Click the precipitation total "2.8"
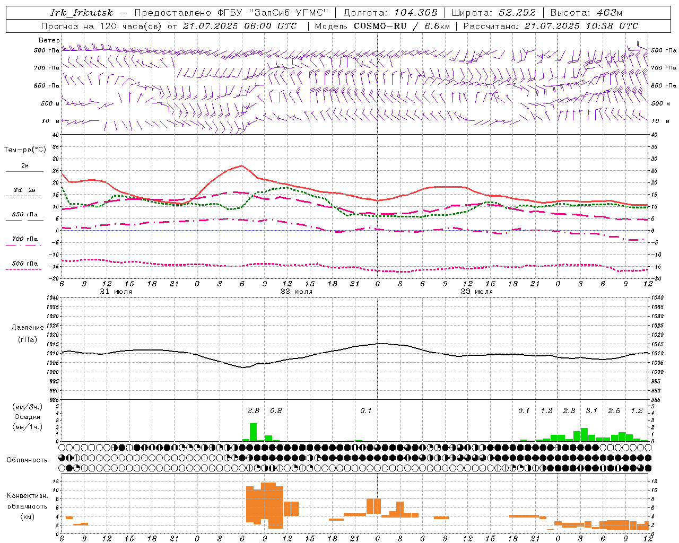 254,410
